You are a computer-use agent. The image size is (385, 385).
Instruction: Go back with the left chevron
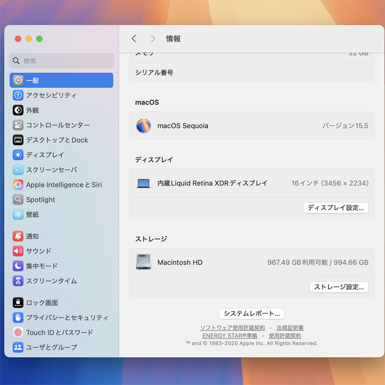pyautogui.click(x=134, y=38)
